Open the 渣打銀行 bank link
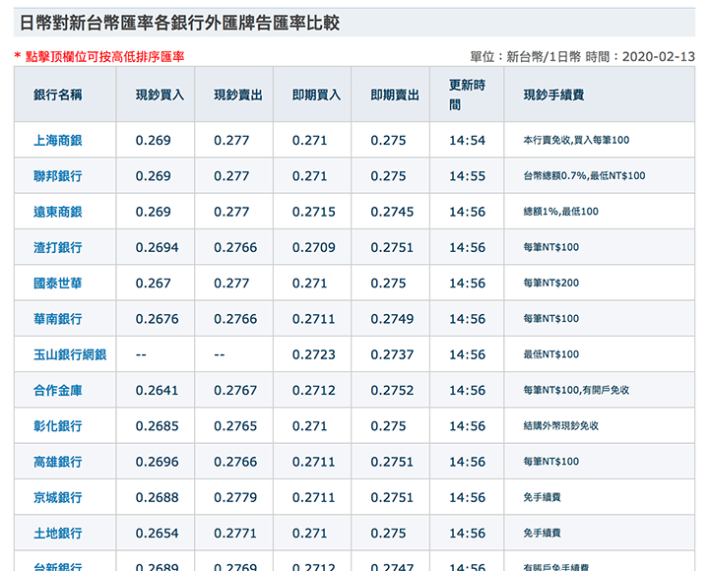 [x=58, y=248]
